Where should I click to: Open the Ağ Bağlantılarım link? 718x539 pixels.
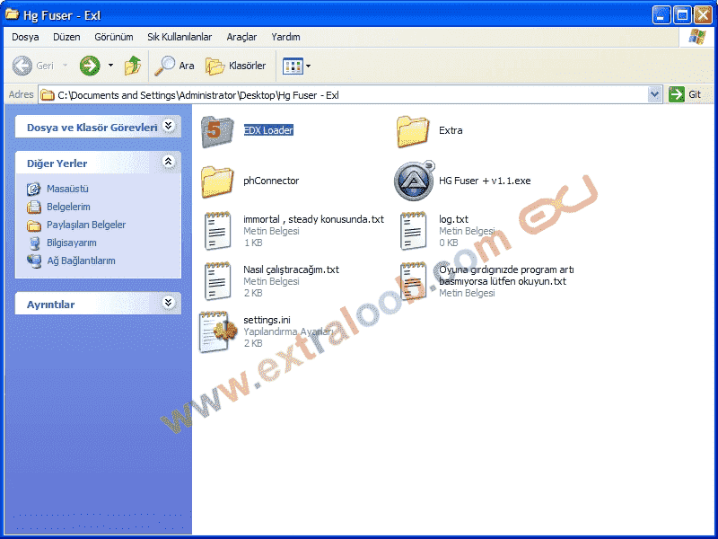(81, 261)
